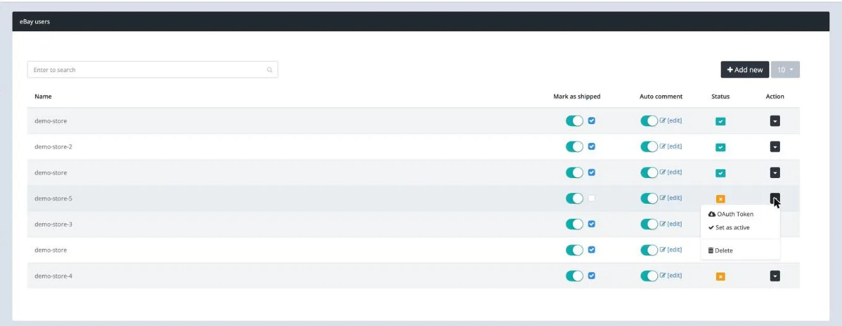Click the Add new button
This screenshot has height=326, width=842.
(x=745, y=70)
